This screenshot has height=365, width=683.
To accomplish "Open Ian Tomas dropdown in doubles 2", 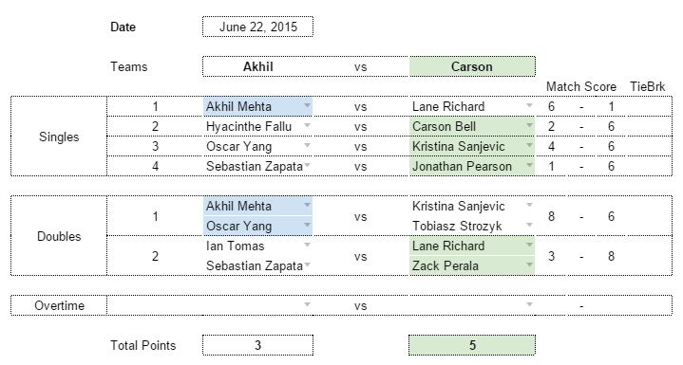I will [x=307, y=245].
